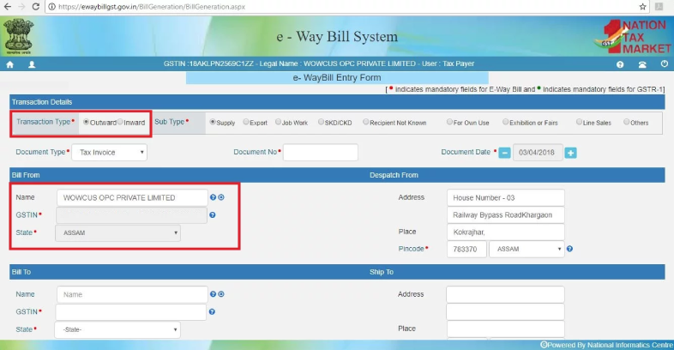Select the Outward transaction type

pos(86,122)
